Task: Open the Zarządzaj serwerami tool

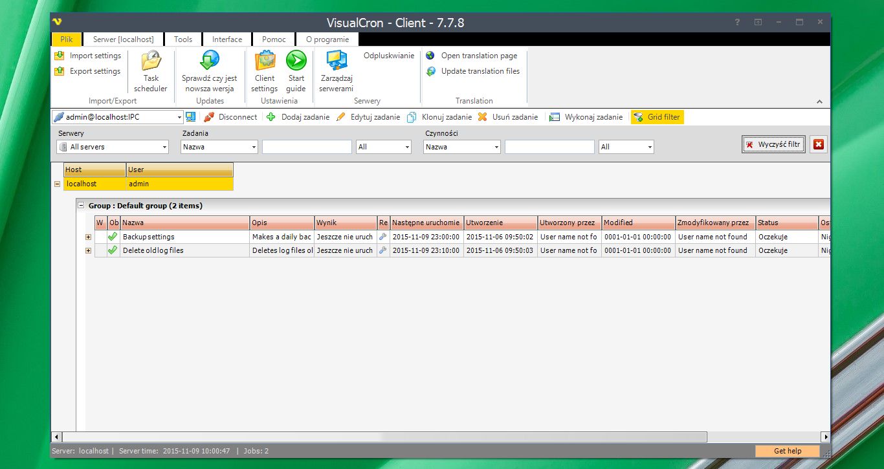Action: [336, 71]
